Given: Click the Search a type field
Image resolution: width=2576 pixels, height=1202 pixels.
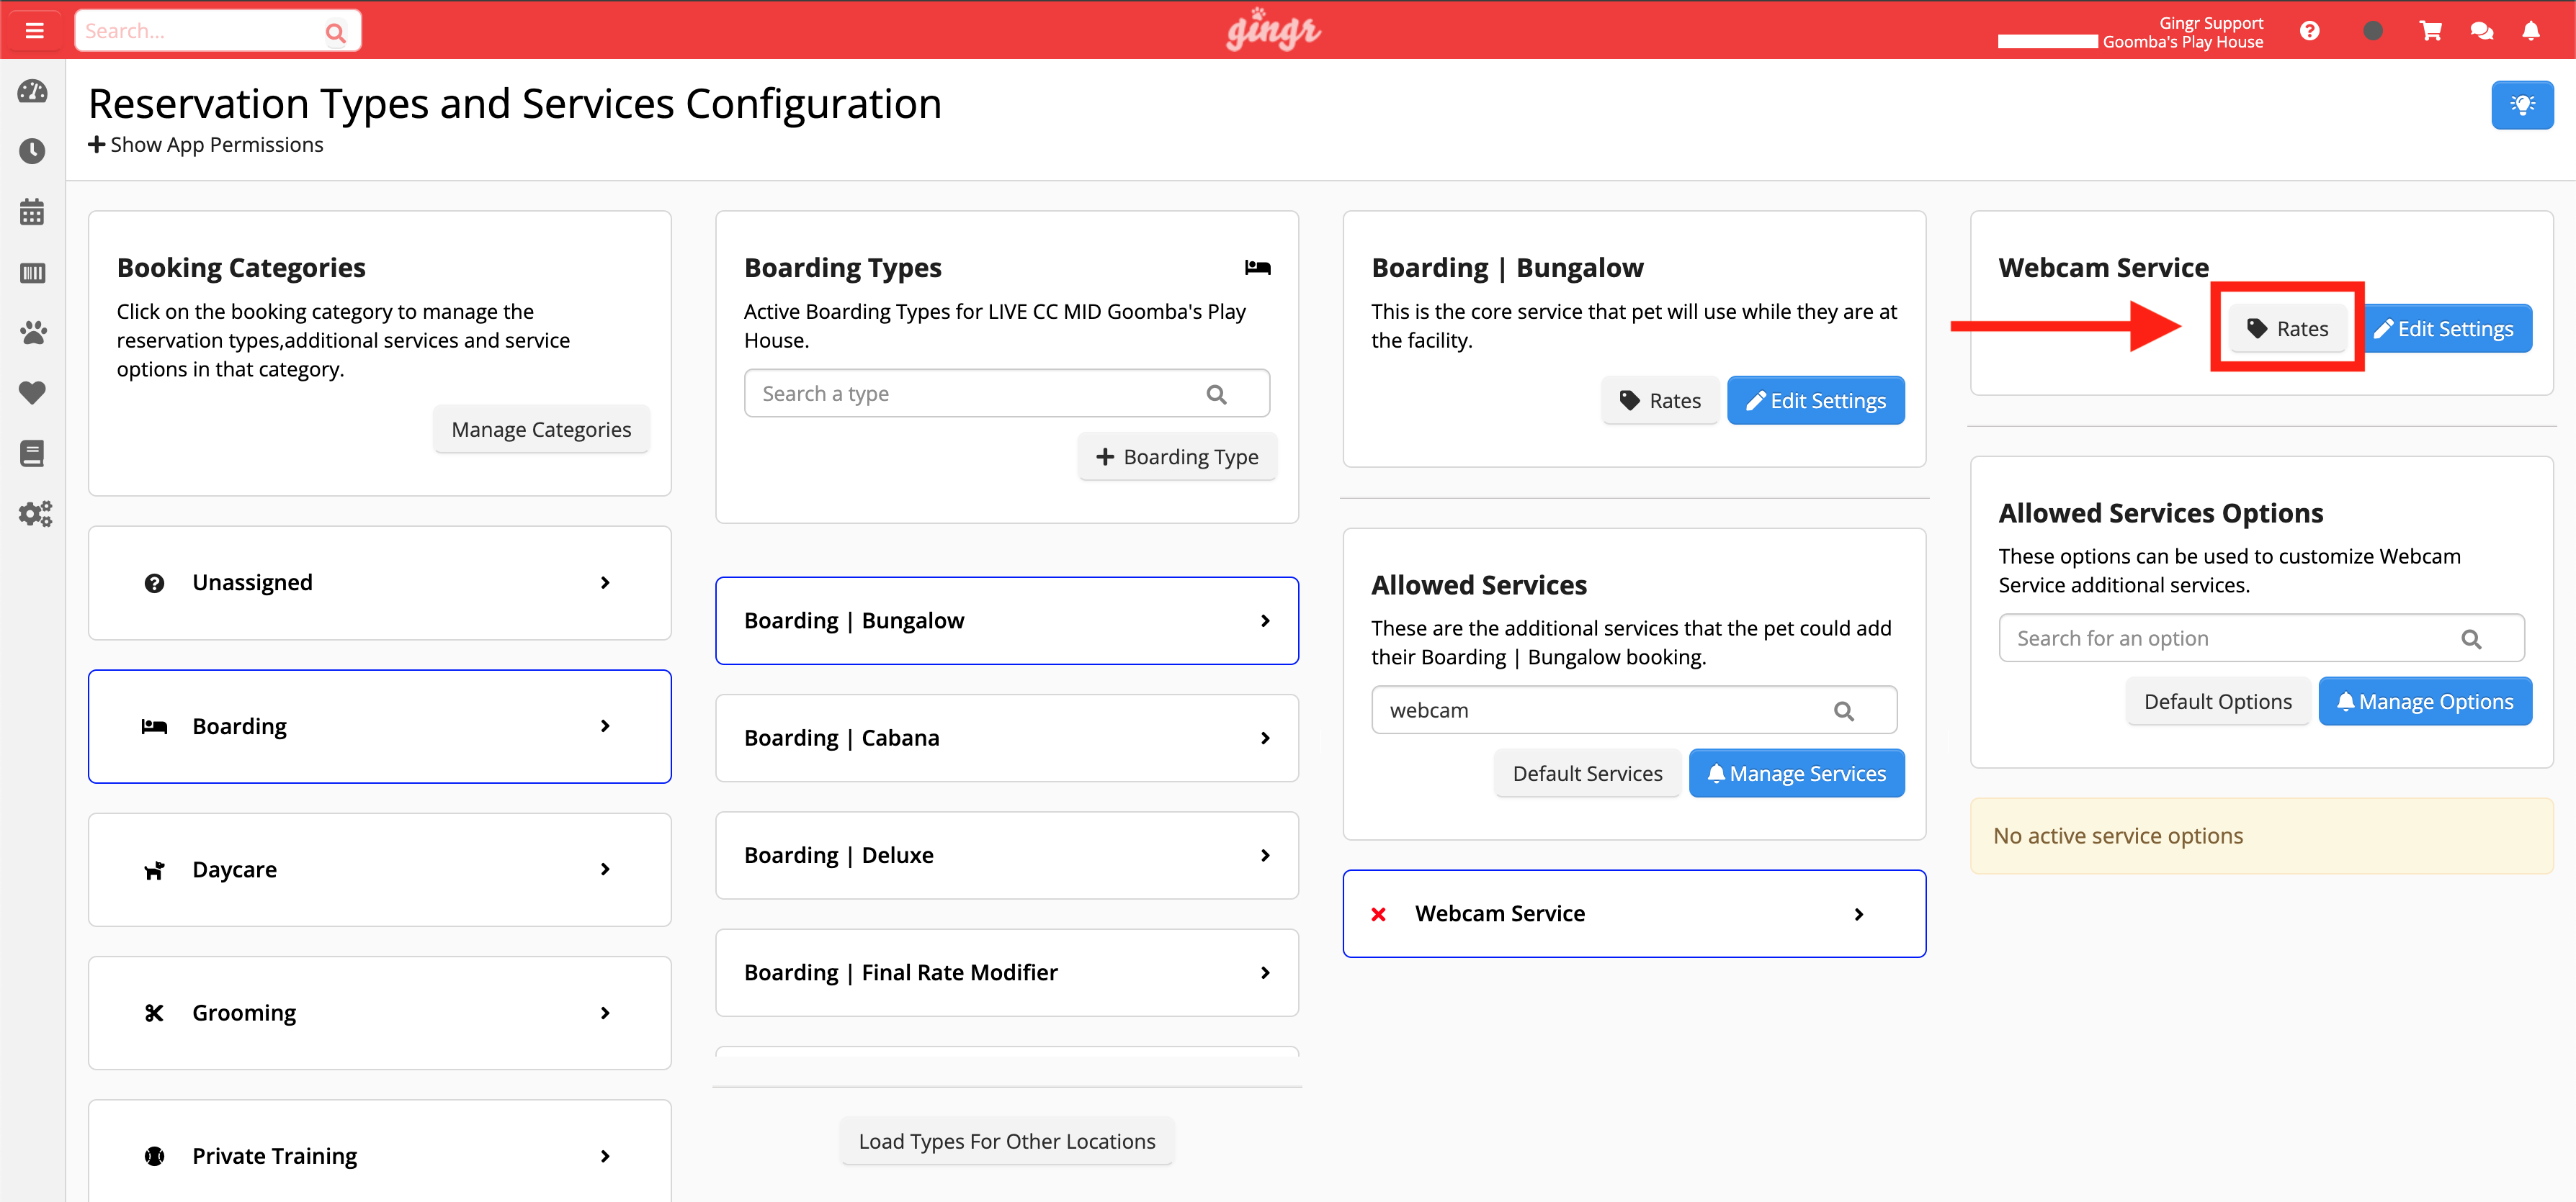Looking at the screenshot, I should (980, 394).
